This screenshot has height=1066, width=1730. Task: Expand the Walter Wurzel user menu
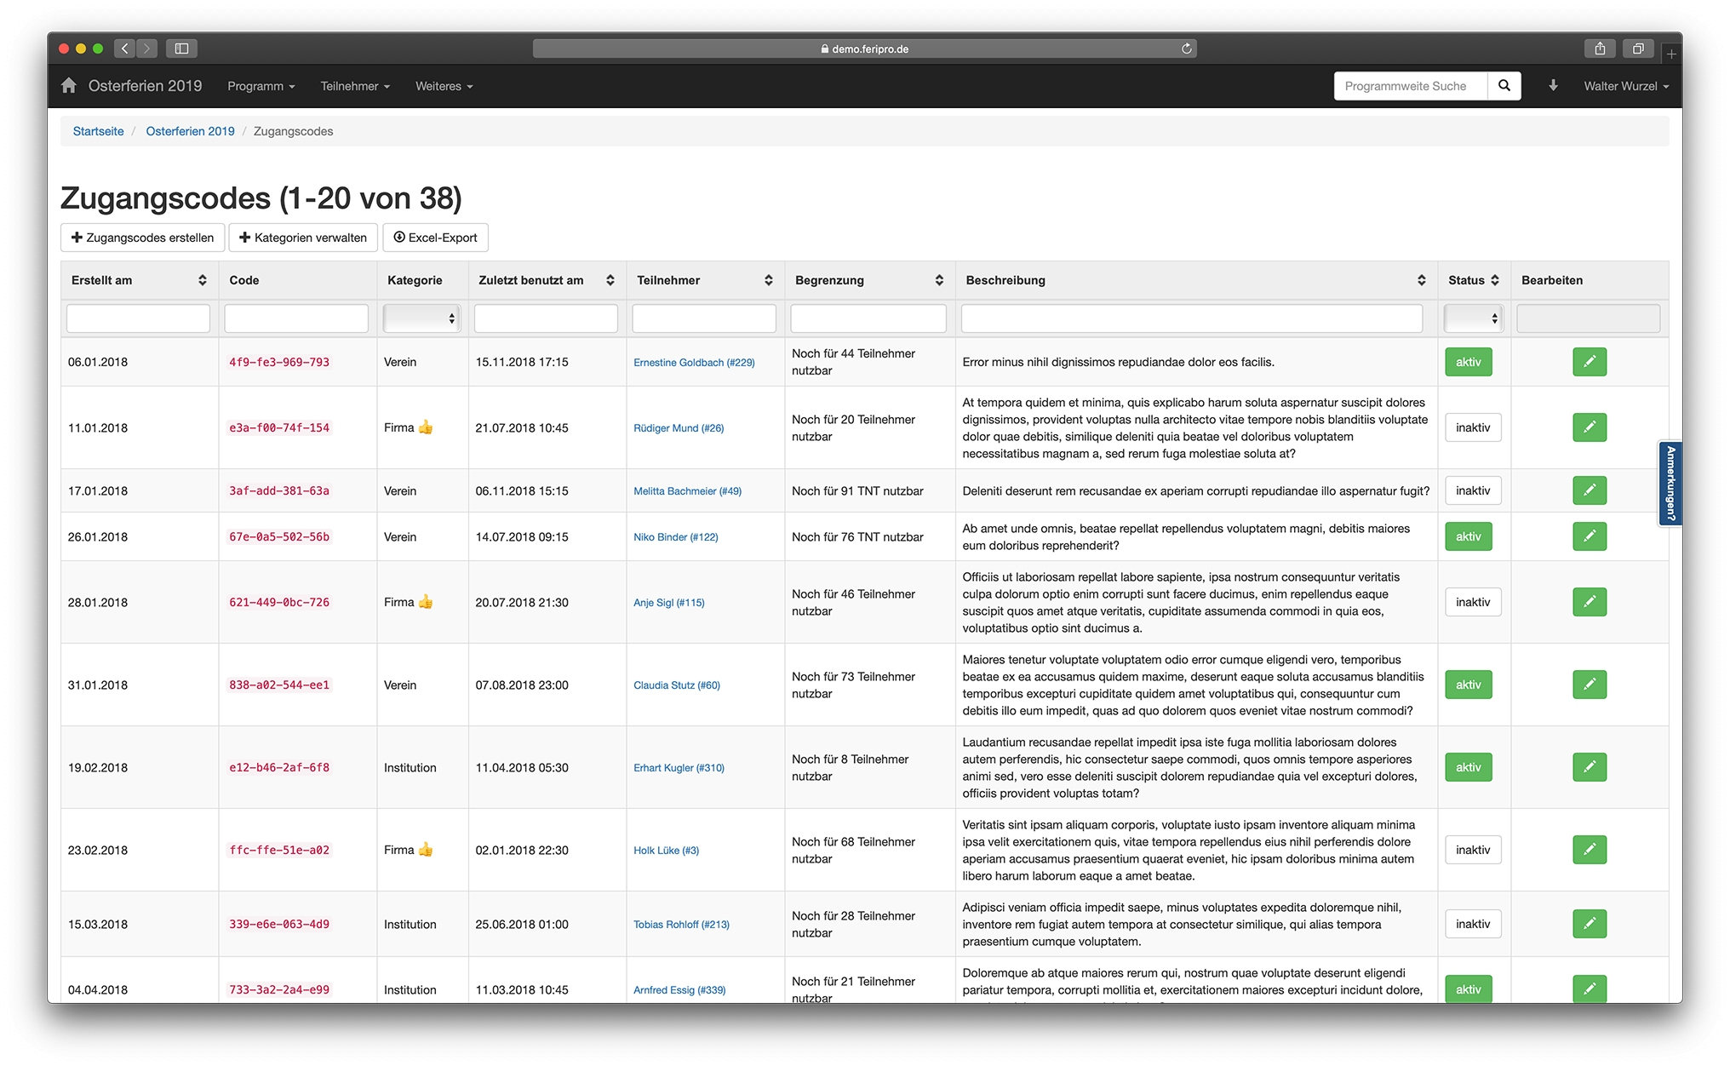(x=1625, y=86)
